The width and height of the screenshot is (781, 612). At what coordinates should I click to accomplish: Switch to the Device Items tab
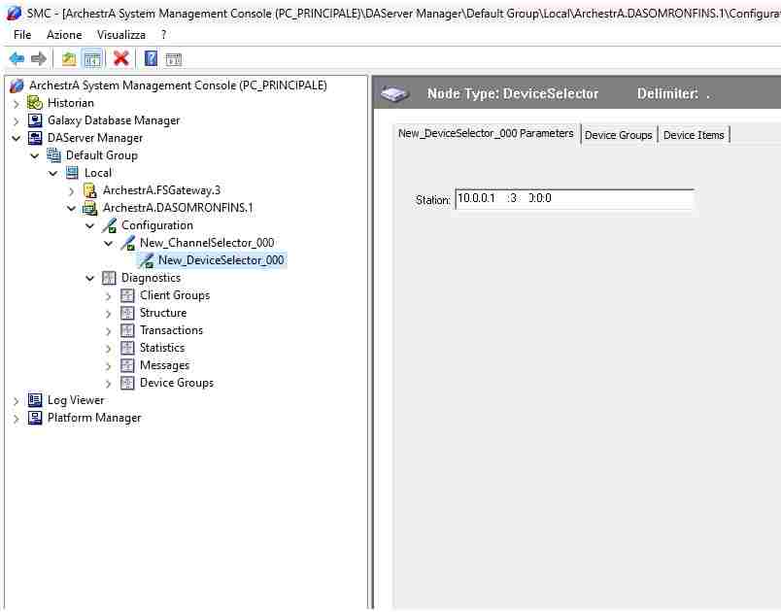tap(694, 135)
